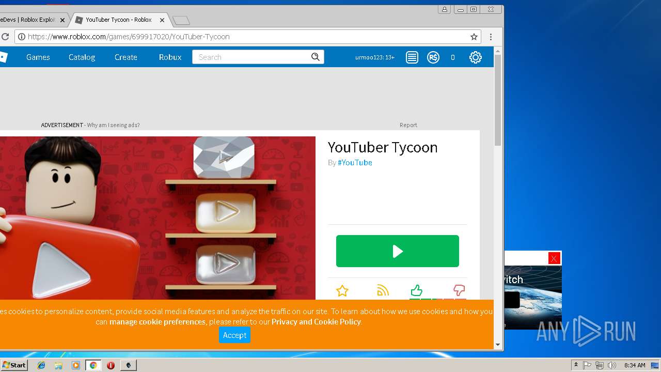The width and height of the screenshot is (661, 372).
Task: Focus the Roblox search field
Action: pos(252,57)
